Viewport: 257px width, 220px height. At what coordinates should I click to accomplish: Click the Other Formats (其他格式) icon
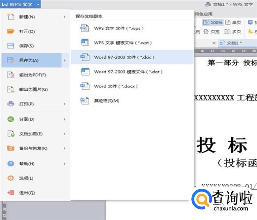point(85,101)
